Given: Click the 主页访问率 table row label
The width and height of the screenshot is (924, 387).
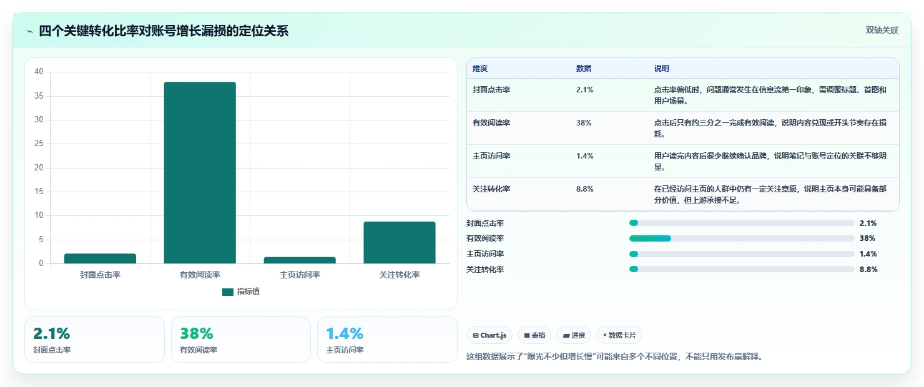Looking at the screenshot, I should click(491, 156).
